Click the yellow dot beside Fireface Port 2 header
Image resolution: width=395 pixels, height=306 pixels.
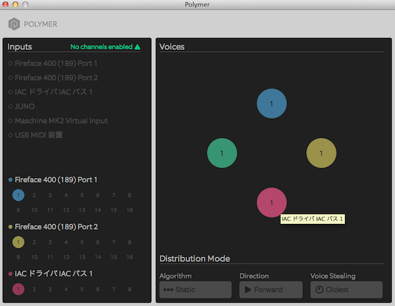pyautogui.click(x=11, y=227)
